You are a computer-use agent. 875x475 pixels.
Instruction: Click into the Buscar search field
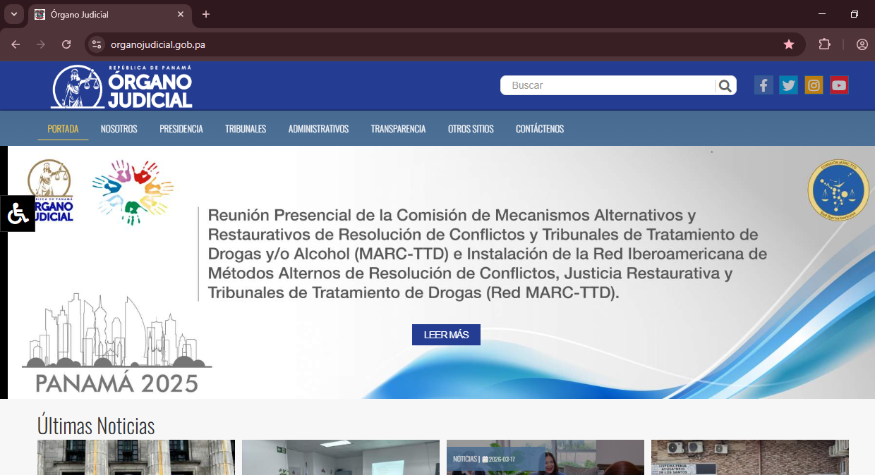coord(607,85)
